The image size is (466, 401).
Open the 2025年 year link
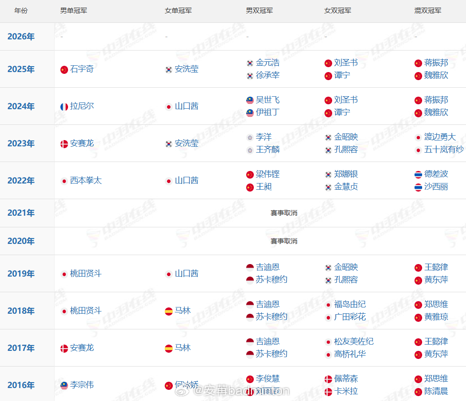pos(21,69)
